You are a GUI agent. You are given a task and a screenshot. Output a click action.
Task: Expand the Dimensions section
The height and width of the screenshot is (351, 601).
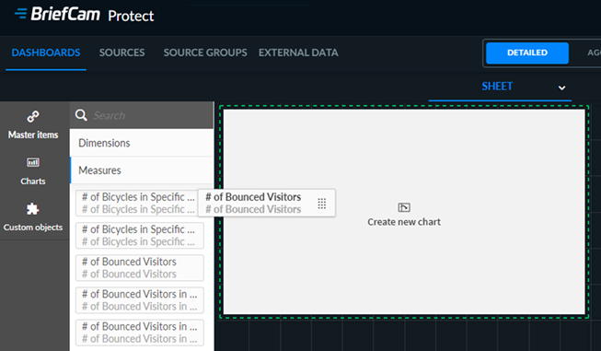click(142, 143)
